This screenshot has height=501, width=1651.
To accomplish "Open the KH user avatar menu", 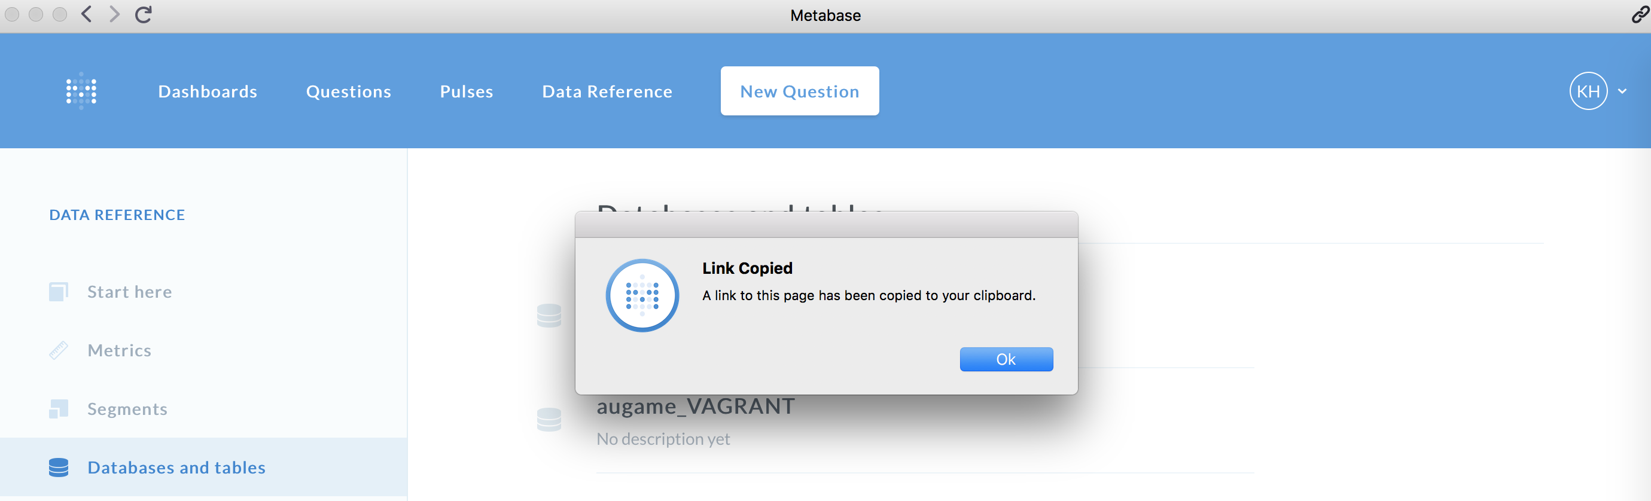I will click(x=1588, y=91).
